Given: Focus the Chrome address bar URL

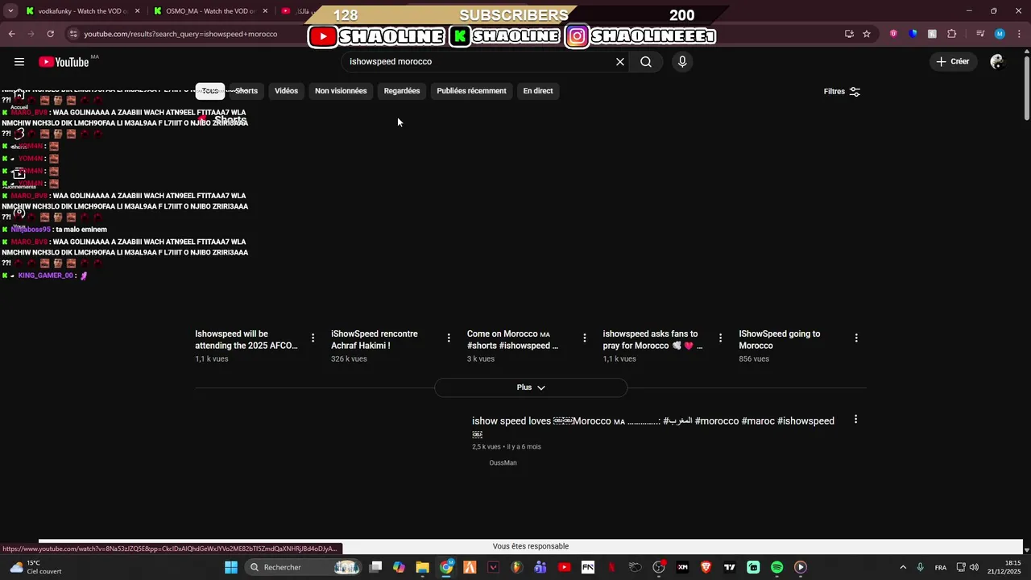Looking at the screenshot, I should pos(180,34).
